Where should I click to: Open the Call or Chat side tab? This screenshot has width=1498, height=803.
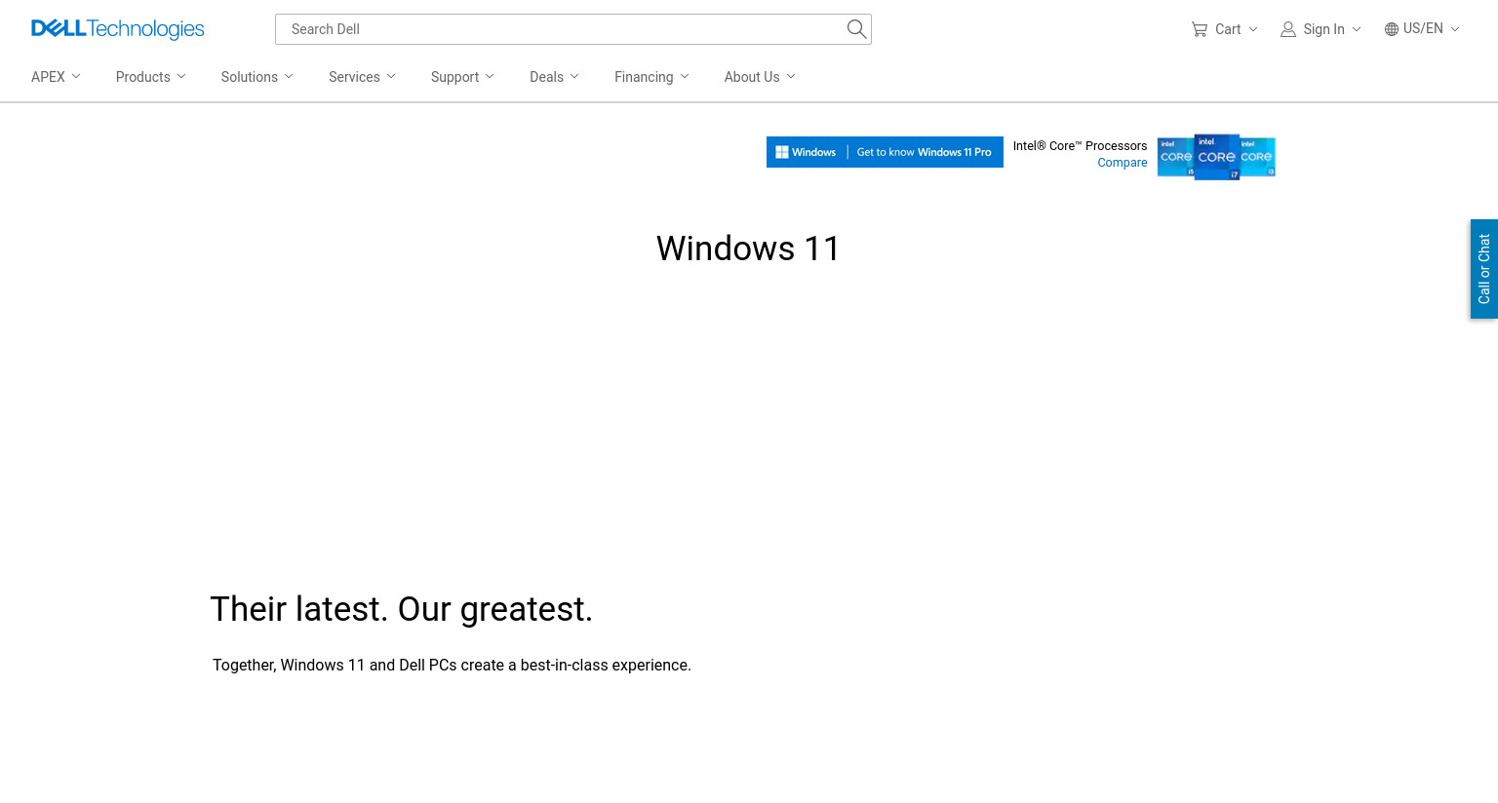1484,269
